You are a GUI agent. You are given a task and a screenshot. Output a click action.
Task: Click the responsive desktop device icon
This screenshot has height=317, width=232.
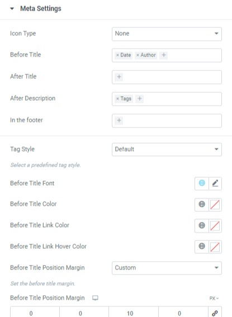coord(95,298)
